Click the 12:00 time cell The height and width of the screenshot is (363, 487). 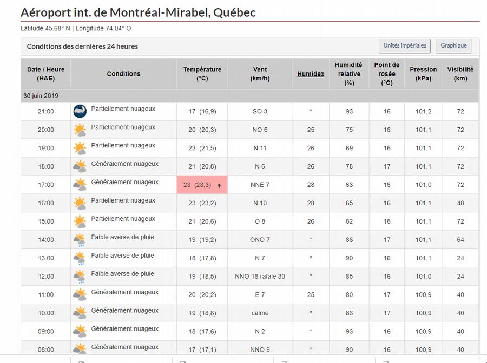click(46, 276)
